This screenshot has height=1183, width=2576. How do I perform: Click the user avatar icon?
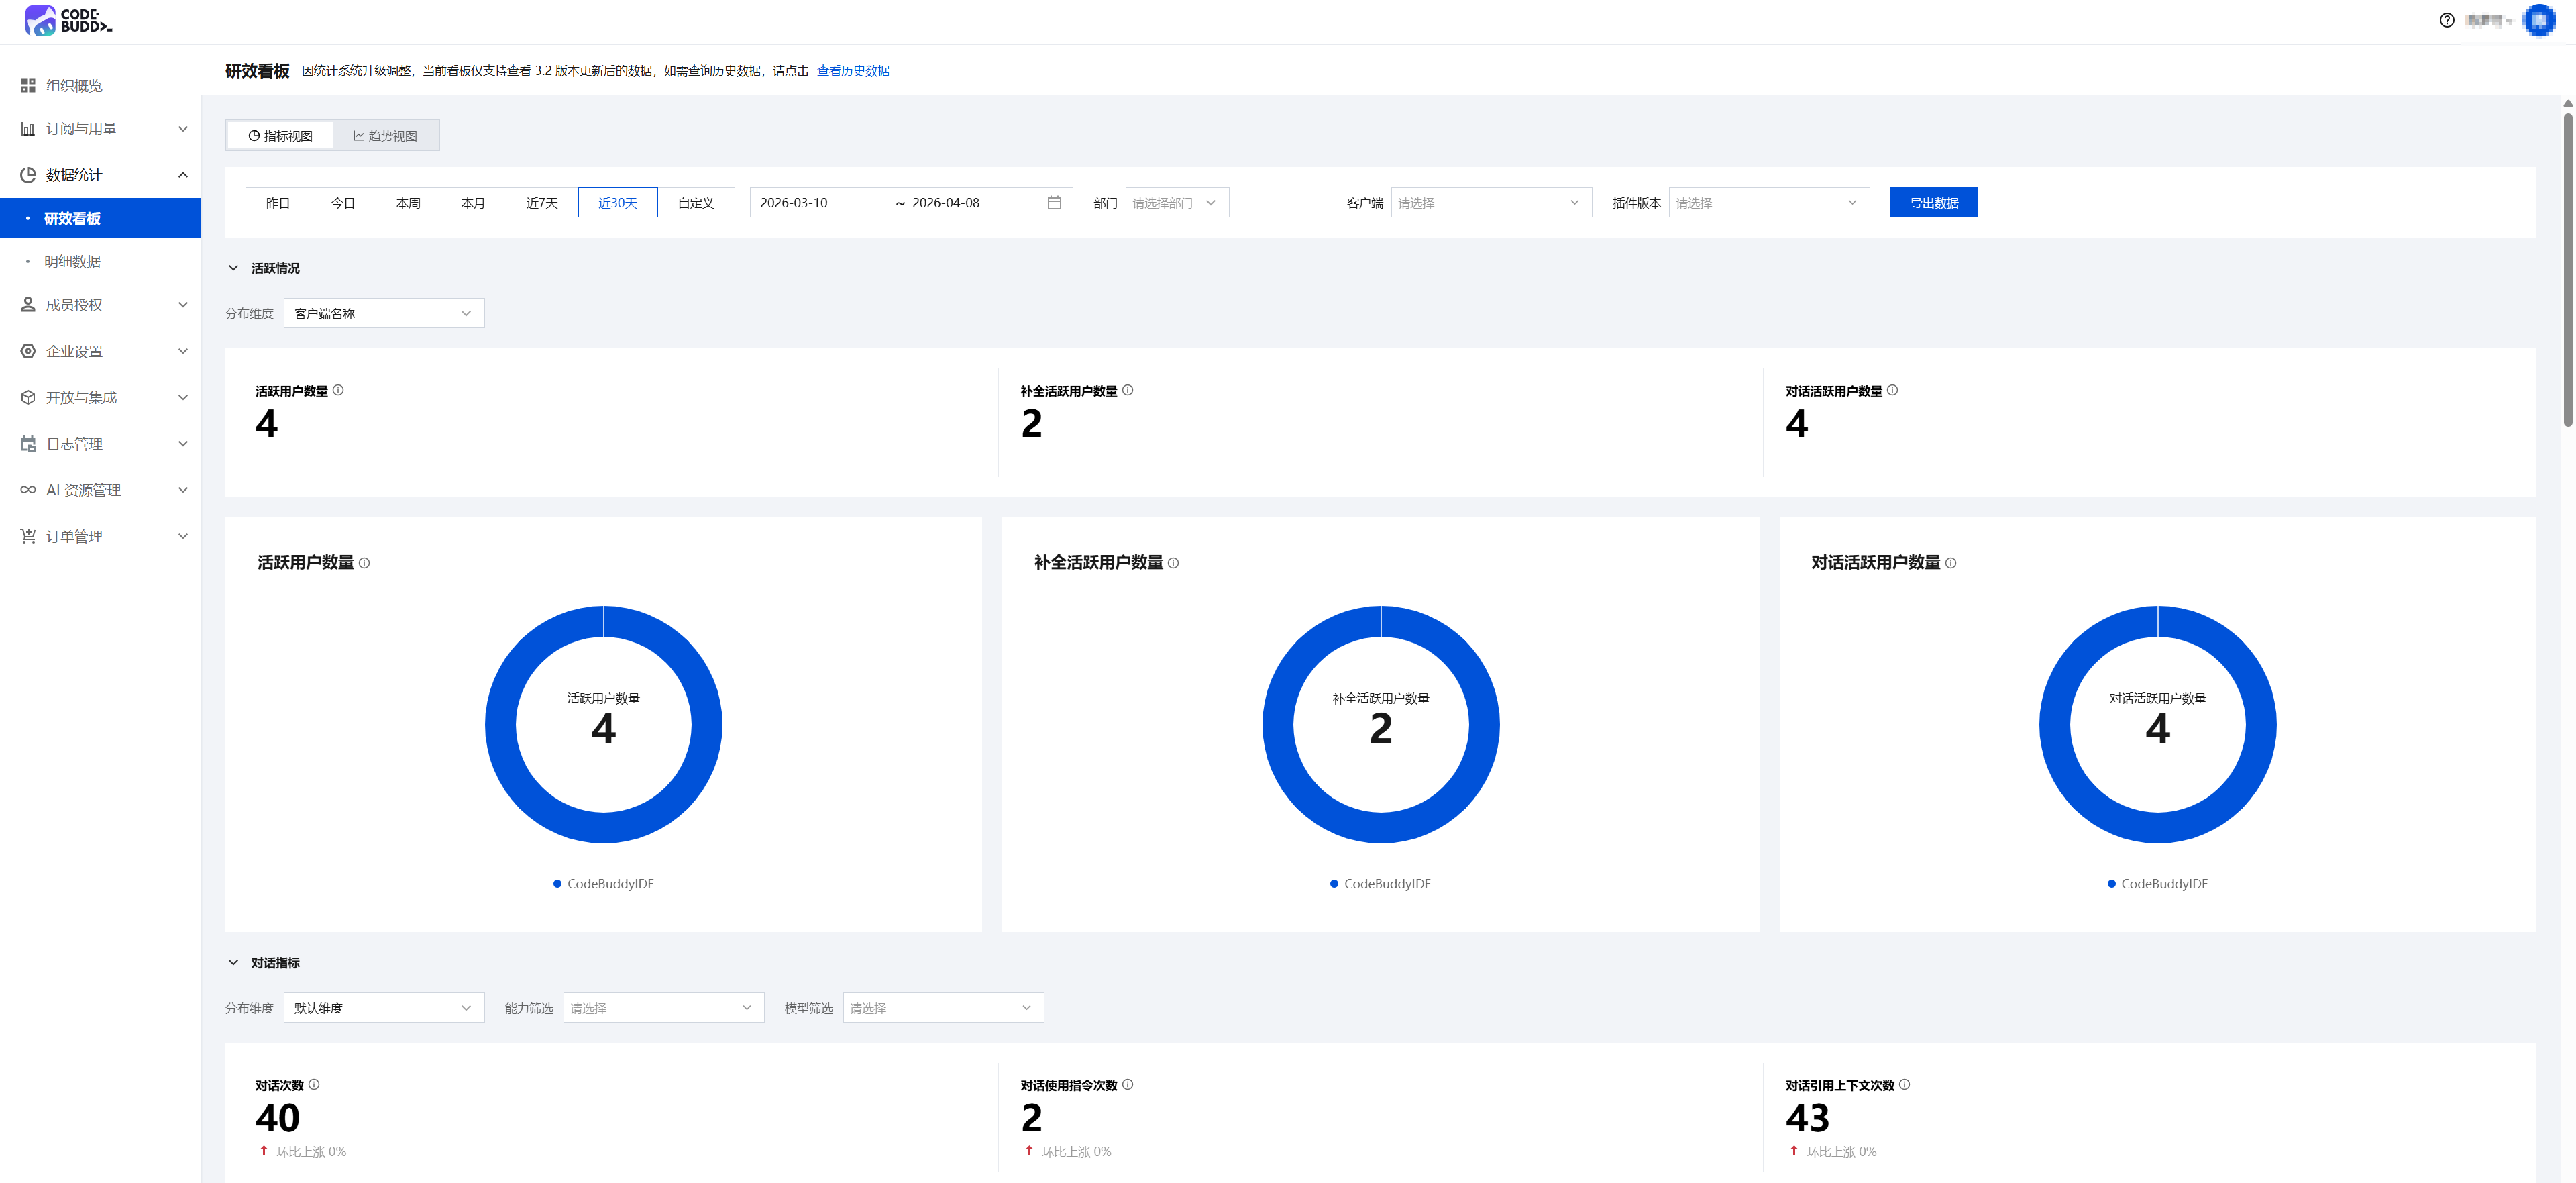[x=2538, y=20]
